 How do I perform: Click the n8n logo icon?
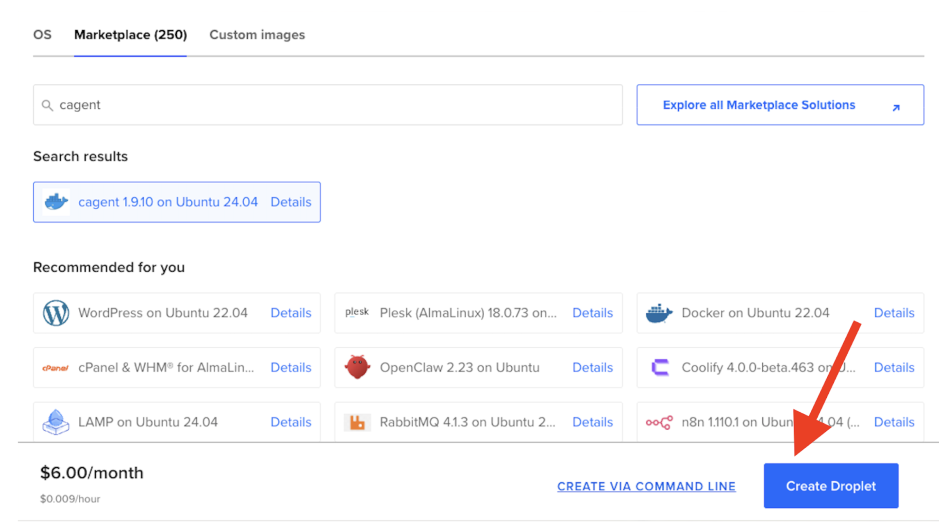(659, 422)
